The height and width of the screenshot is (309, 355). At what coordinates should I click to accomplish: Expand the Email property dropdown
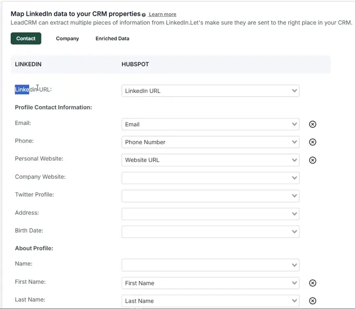click(x=211, y=124)
